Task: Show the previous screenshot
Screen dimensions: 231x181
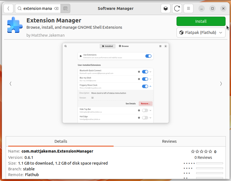Action: [10, 84]
